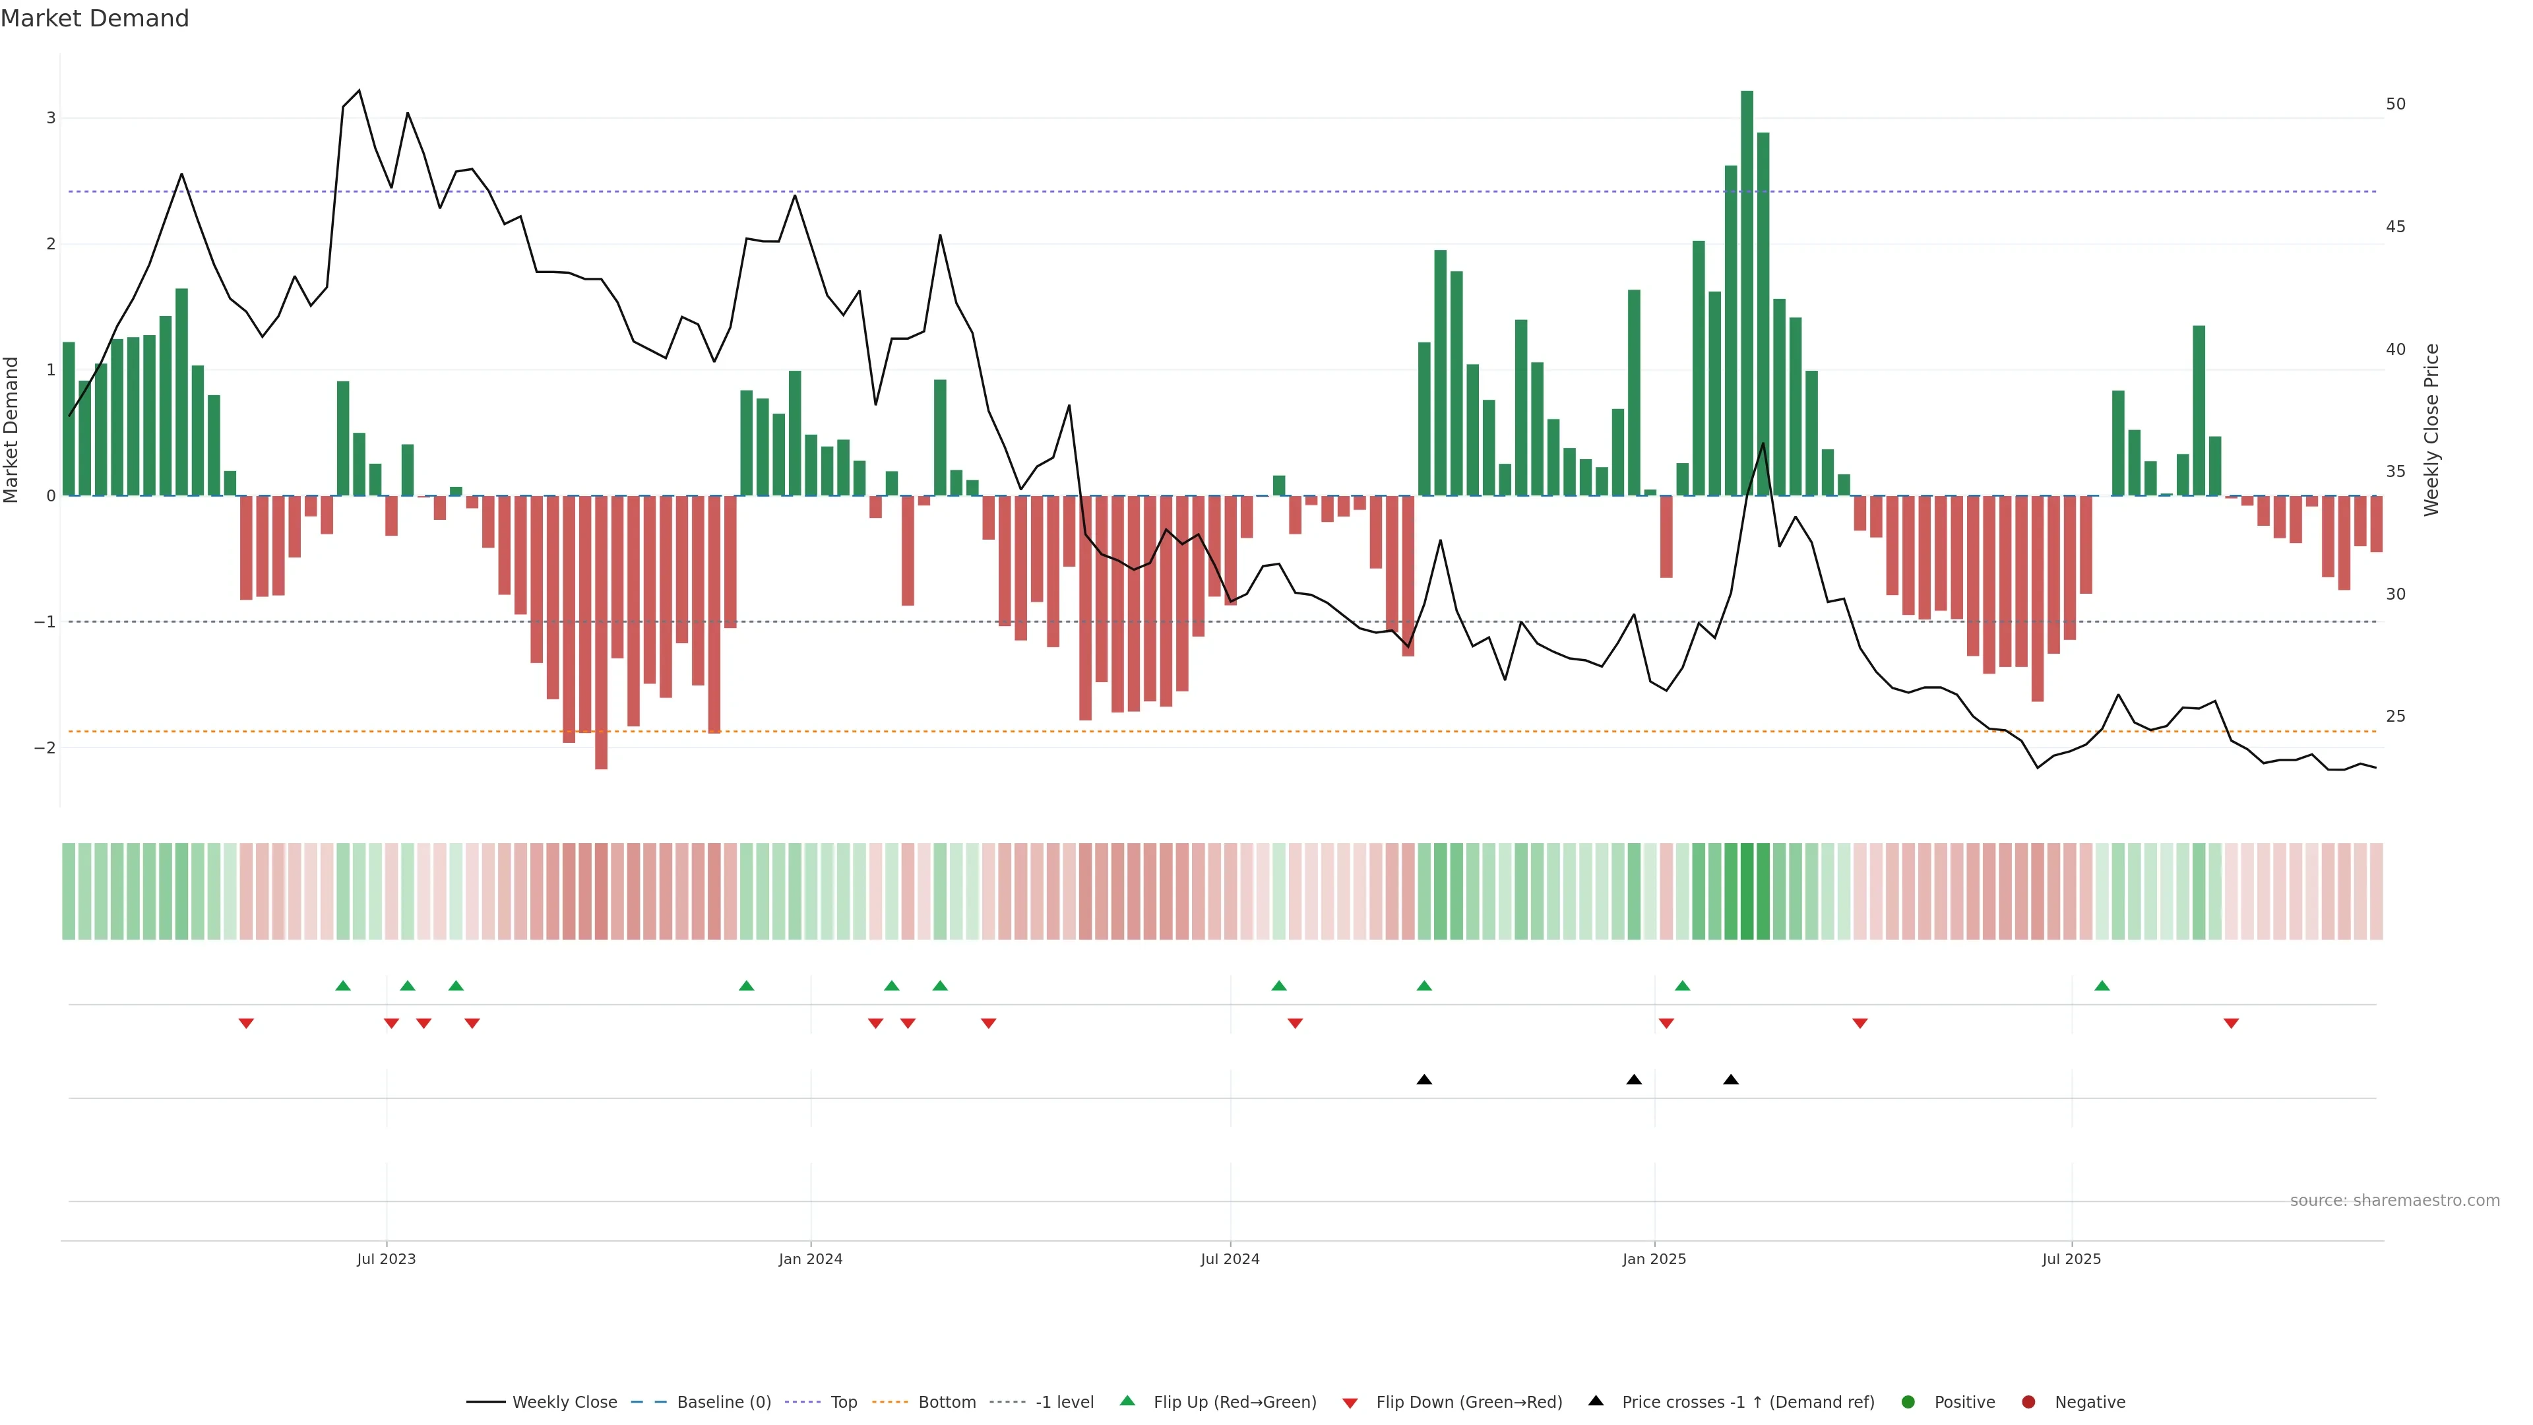Toggle the Baseline (0) legend entry

[x=724, y=1403]
